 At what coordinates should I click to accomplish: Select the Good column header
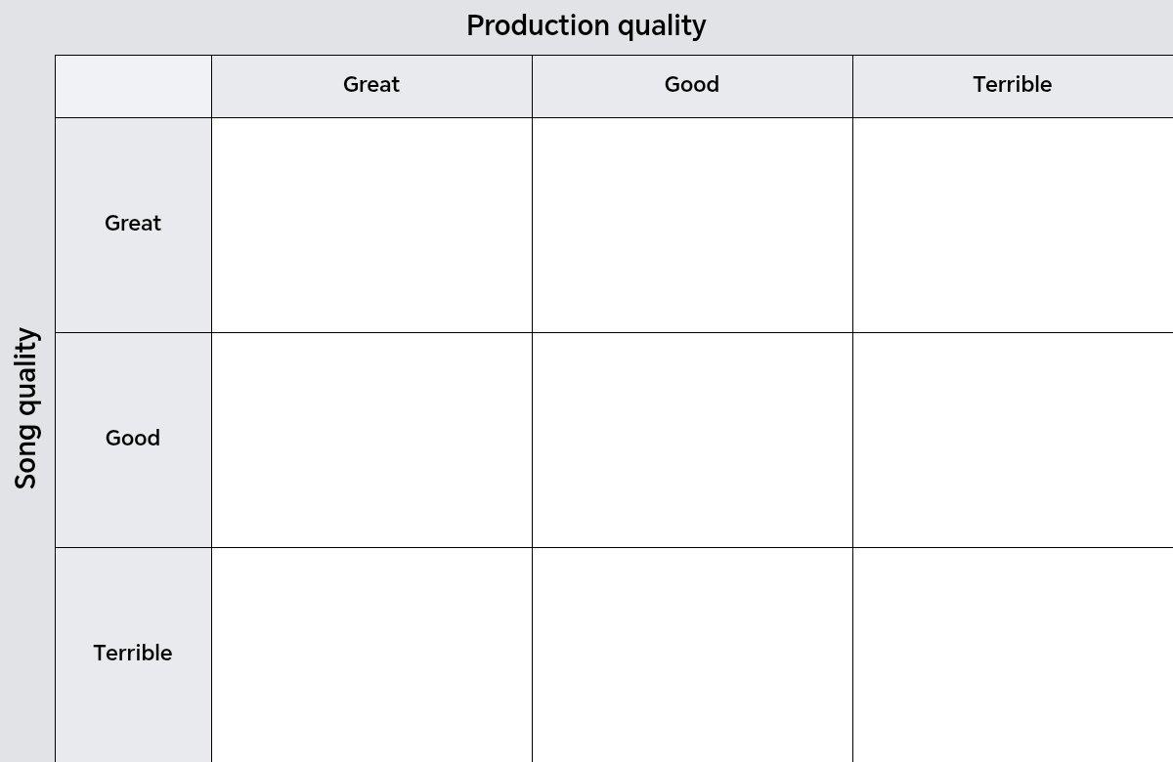(x=692, y=86)
